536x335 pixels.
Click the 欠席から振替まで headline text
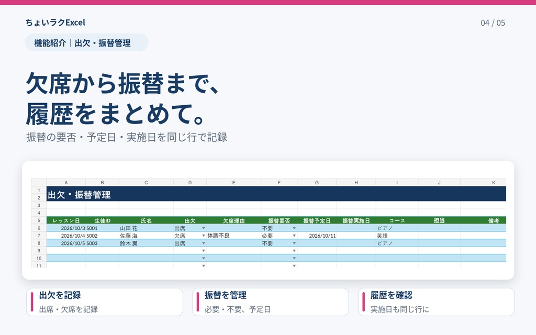(x=122, y=83)
